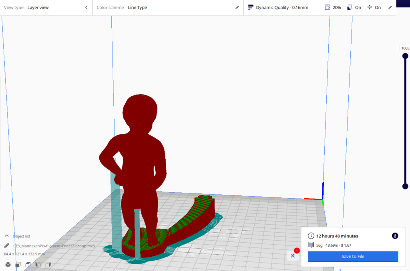Click the Save to File button

pyautogui.click(x=353, y=257)
